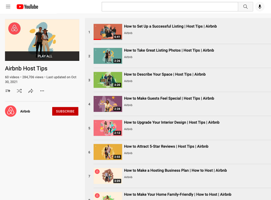This screenshot has height=200, width=271.
Task: Open 'How to Attract 5-Star Reviews' title
Action: [166, 146]
